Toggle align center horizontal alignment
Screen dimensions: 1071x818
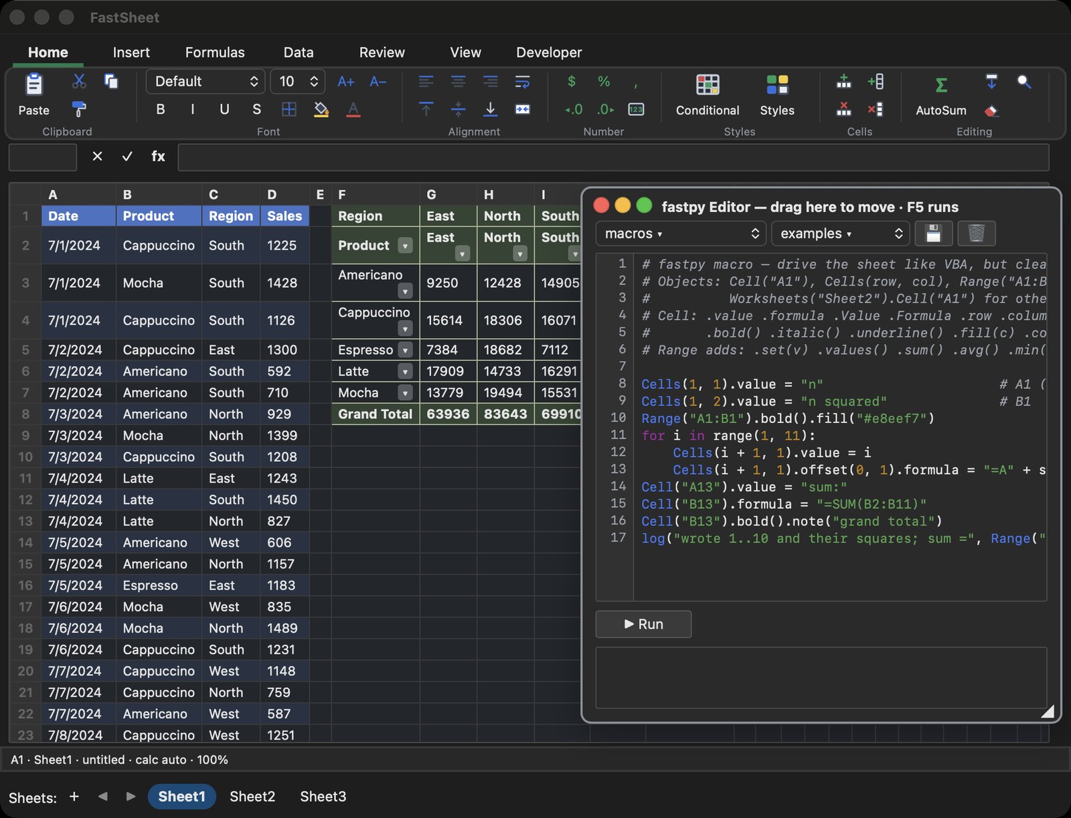click(459, 82)
